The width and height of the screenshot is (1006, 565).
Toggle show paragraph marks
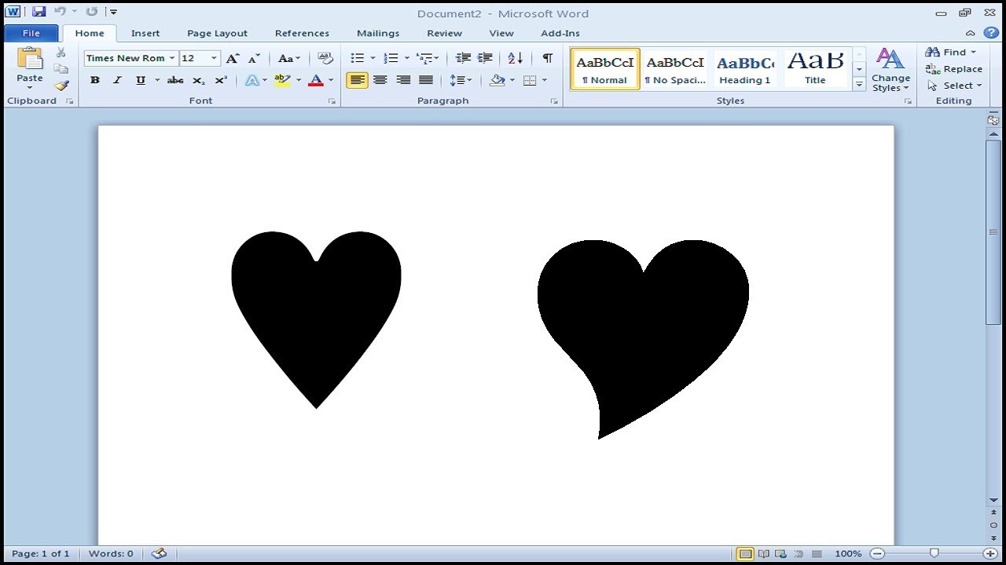(547, 57)
